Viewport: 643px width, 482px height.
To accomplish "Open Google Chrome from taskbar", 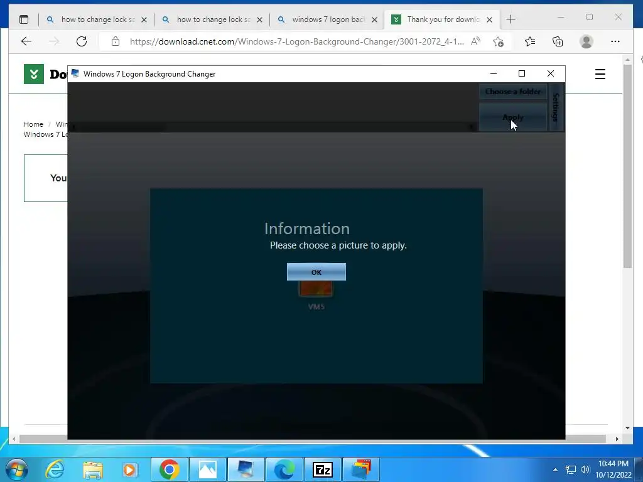I will (170, 469).
